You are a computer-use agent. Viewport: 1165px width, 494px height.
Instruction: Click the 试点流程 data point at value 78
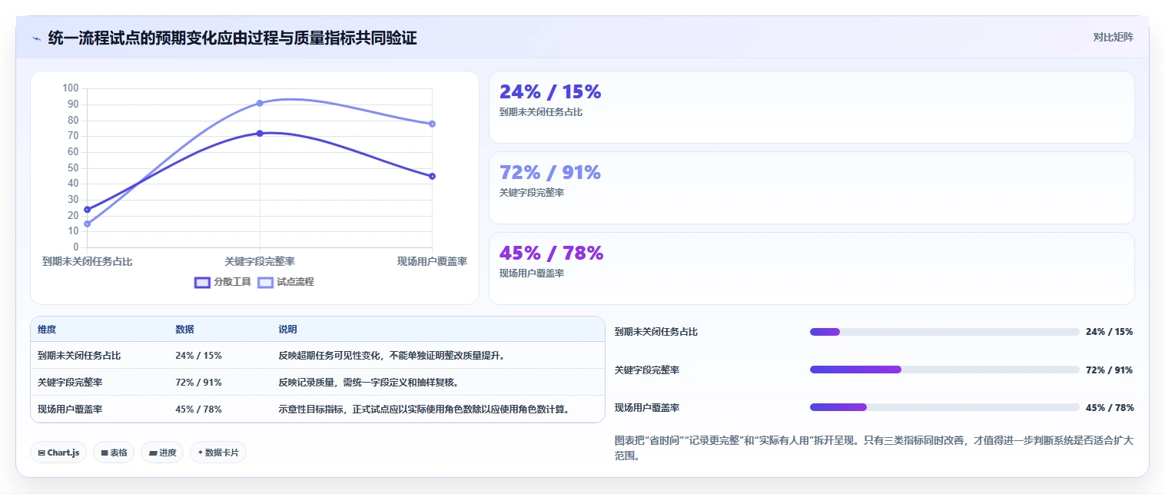click(x=432, y=124)
